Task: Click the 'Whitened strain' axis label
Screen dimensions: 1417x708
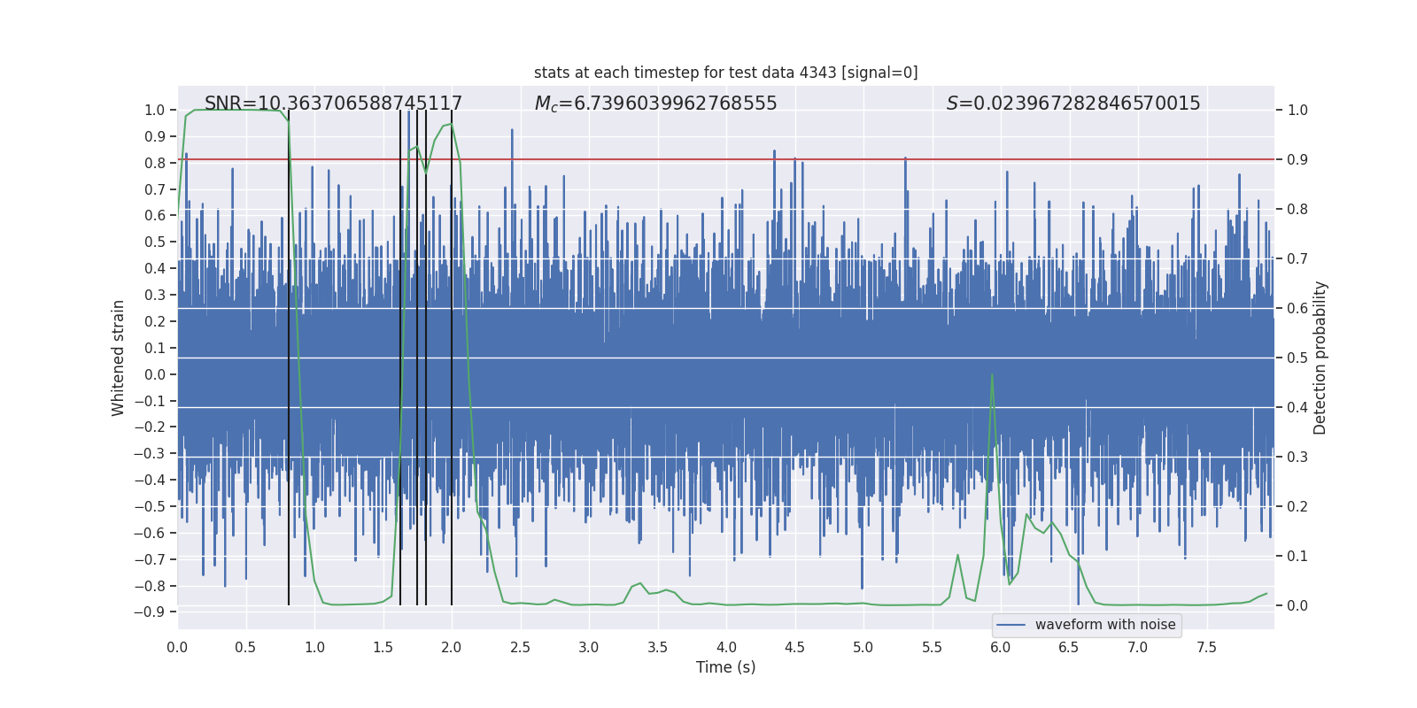Action: [x=119, y=358]
